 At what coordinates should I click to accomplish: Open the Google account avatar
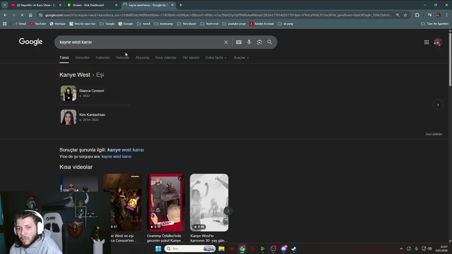tap(438, 42)
